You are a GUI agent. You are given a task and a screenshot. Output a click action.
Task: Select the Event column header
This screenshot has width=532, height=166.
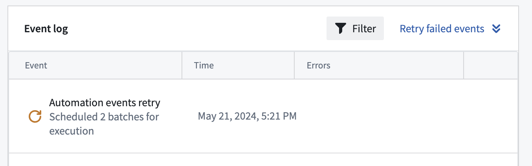[95, 65]
